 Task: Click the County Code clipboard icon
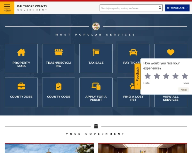pos(59,86)
